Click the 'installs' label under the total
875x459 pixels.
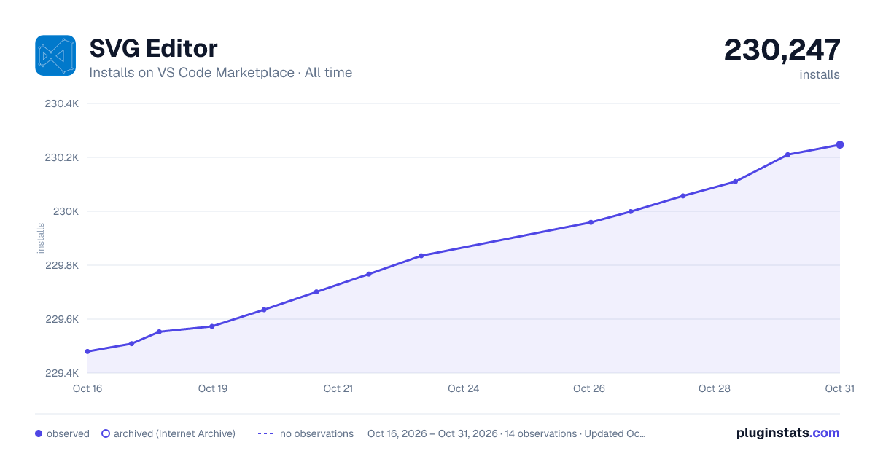pos(820,74)
